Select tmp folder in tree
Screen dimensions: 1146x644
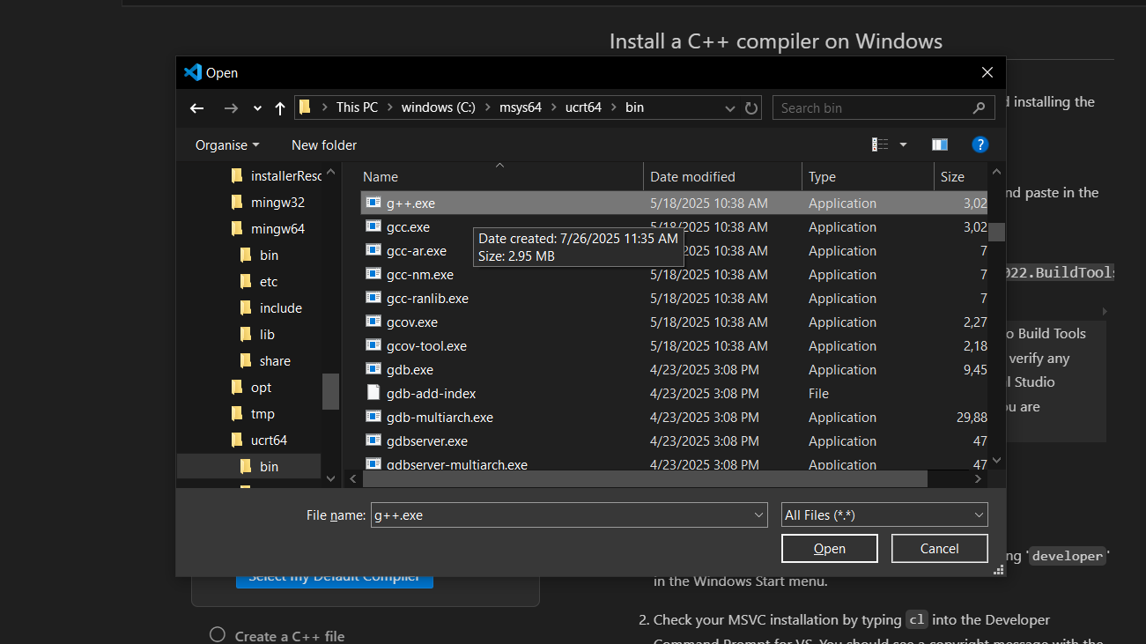click(253, 414)
